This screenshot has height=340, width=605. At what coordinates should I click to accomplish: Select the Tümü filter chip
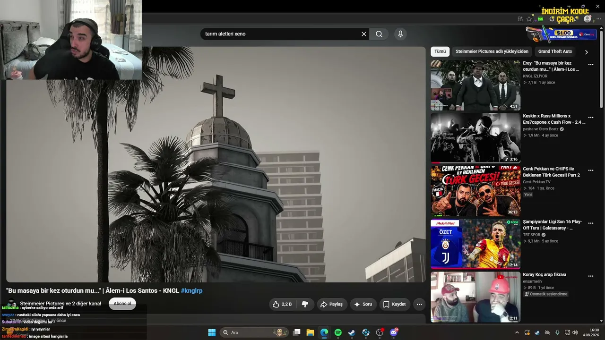click(x=440, y=51)
